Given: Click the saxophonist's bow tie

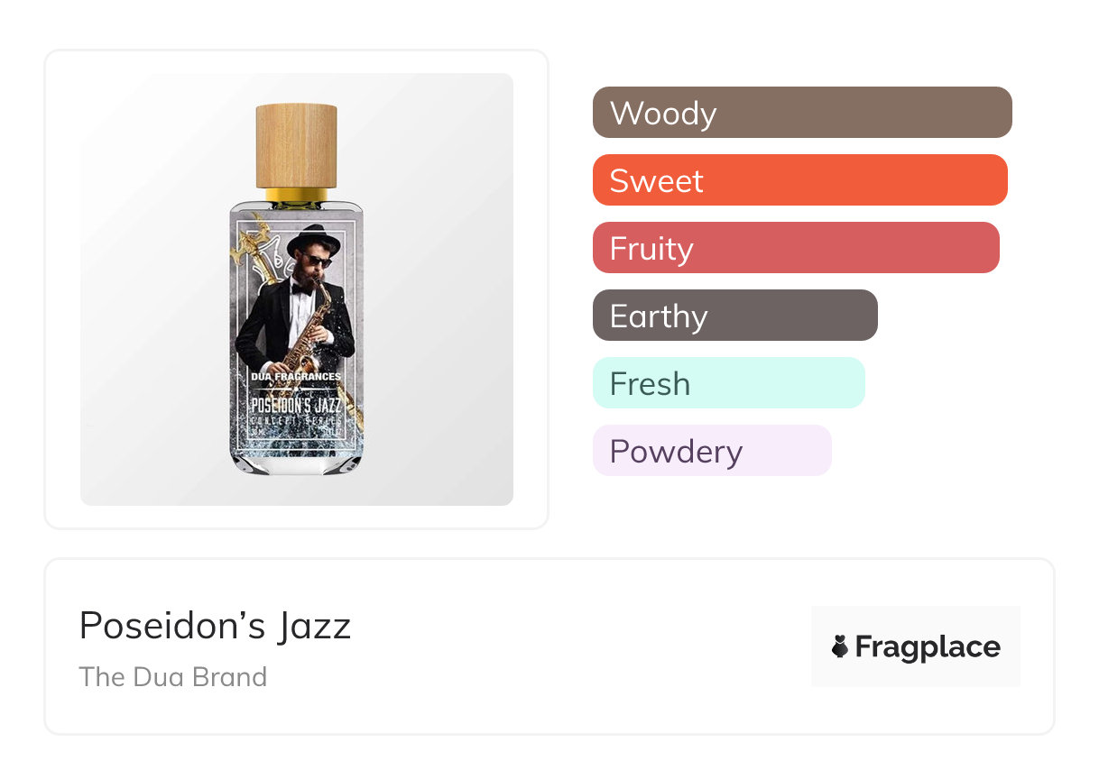Looking at the screenshot, I should click(x=301, y=289).
